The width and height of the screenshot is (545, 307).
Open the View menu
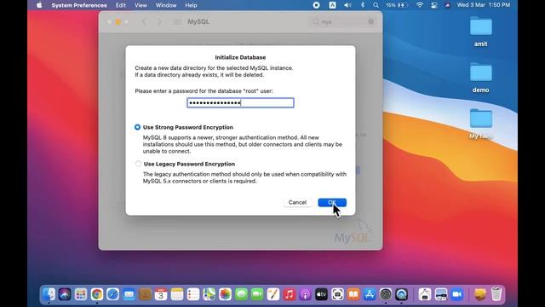pyautogui.click(x=141, y=5)
